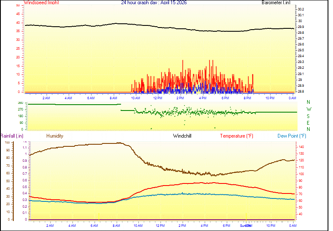The width and height of the screenshot is (333, 231).
Task: Click the E wind direction letter
Action: click(308, 123)
